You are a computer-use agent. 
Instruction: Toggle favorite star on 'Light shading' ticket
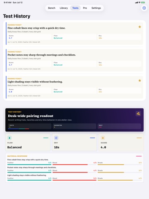tap(139, 80)
